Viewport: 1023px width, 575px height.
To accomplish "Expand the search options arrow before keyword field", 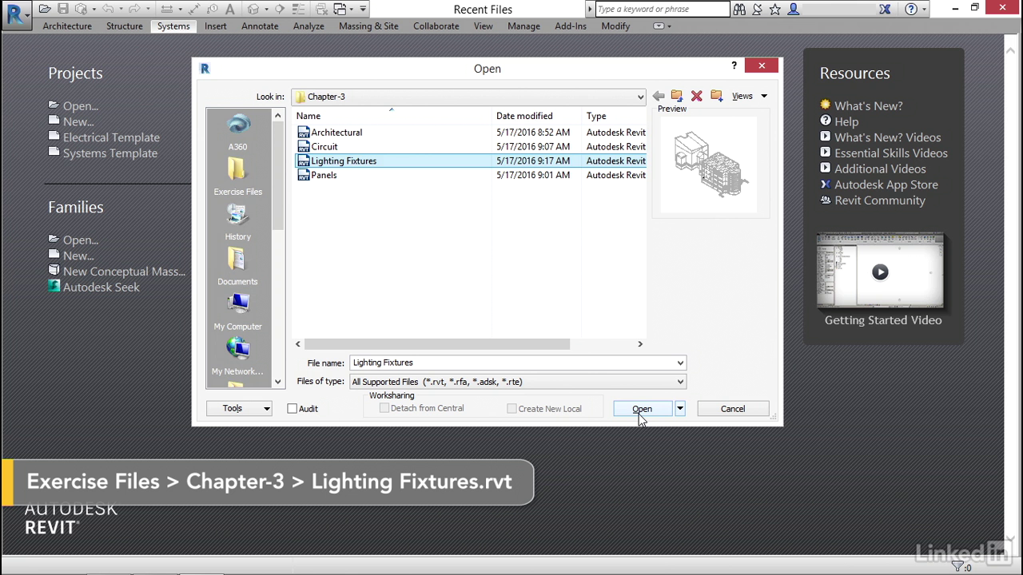I will 591,10.
